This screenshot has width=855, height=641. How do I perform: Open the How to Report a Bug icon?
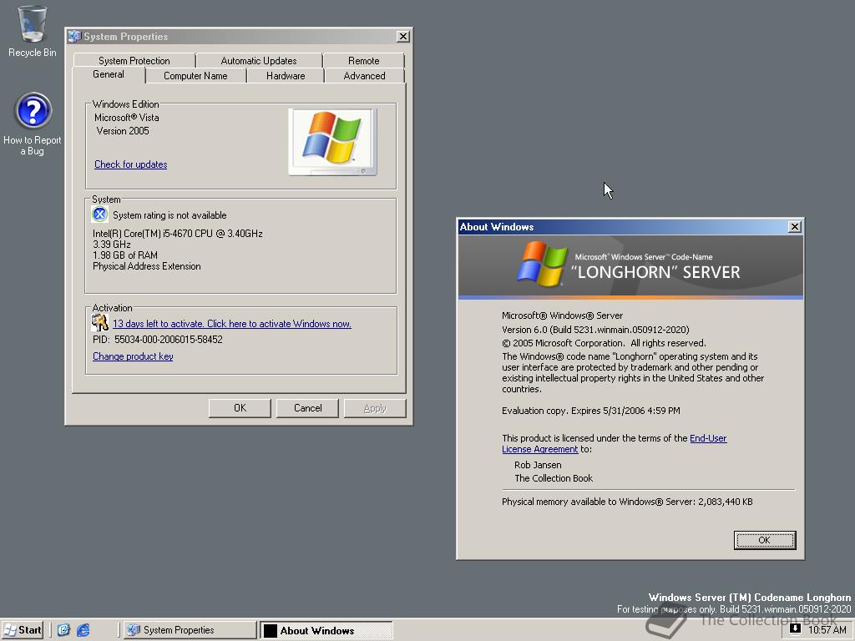pyautogui.click(x=33, y=124)
